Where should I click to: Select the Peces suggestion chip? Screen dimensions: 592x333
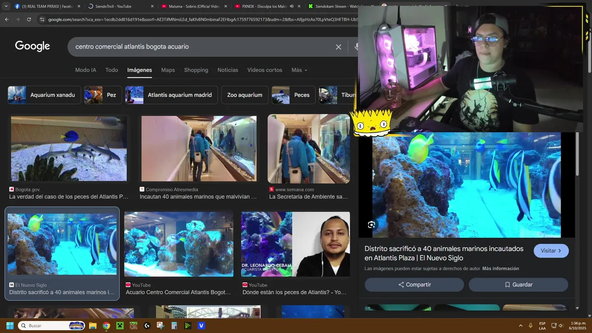coord(293,95)
